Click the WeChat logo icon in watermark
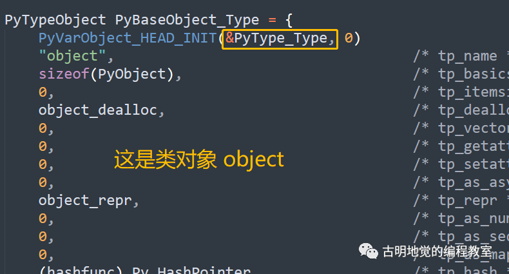 pyautogui.click(x=369, y=251)
